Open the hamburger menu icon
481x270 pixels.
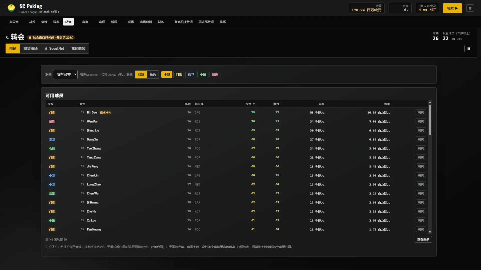(470, 8)
